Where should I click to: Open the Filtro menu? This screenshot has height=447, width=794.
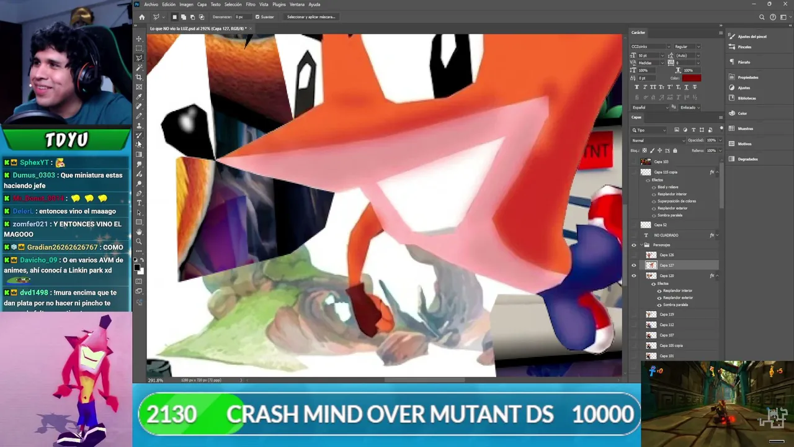pos(251,4)
